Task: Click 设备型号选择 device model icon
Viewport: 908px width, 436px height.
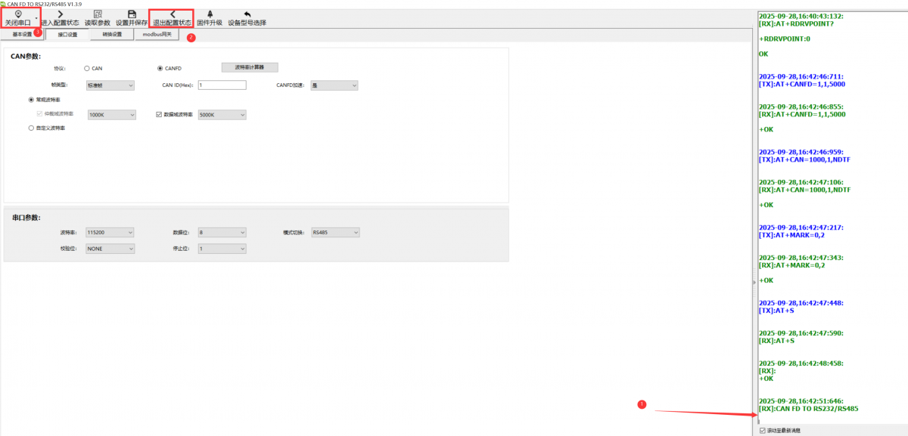Action: [247, 14]
